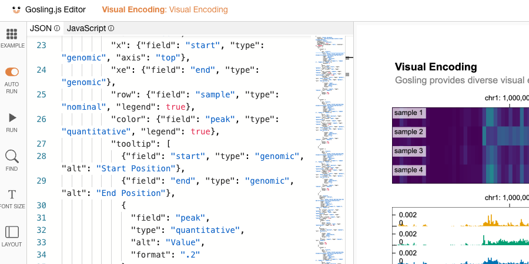This screenshot has height=264, width=529.
Task: Click the sample 1 heatmap row label
Action: [409, 113]
